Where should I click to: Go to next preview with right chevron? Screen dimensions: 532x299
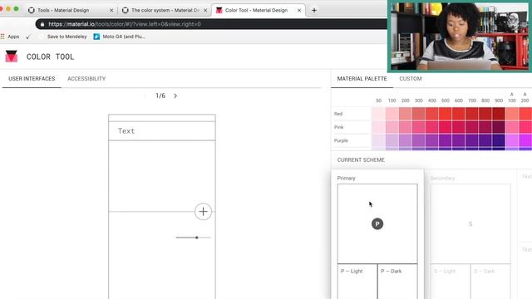[175, 96]
